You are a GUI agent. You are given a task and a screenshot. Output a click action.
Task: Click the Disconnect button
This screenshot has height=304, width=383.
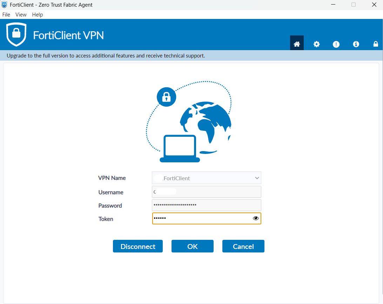point(138,246)
